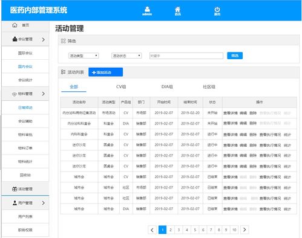Screen dimensions: 302x238
Task: Click the 添加活动 button
Action: click(105, 72)
